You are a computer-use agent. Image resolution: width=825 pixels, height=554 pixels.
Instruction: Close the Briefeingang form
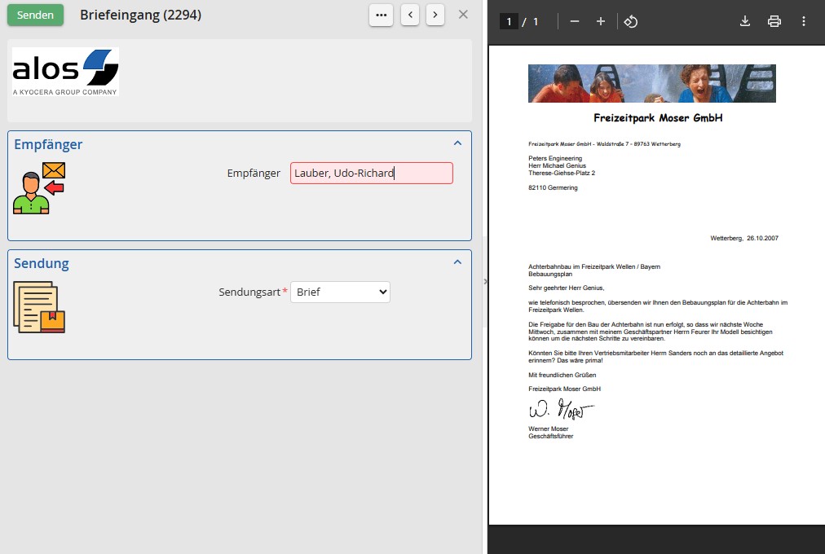(x=463, y=15)
